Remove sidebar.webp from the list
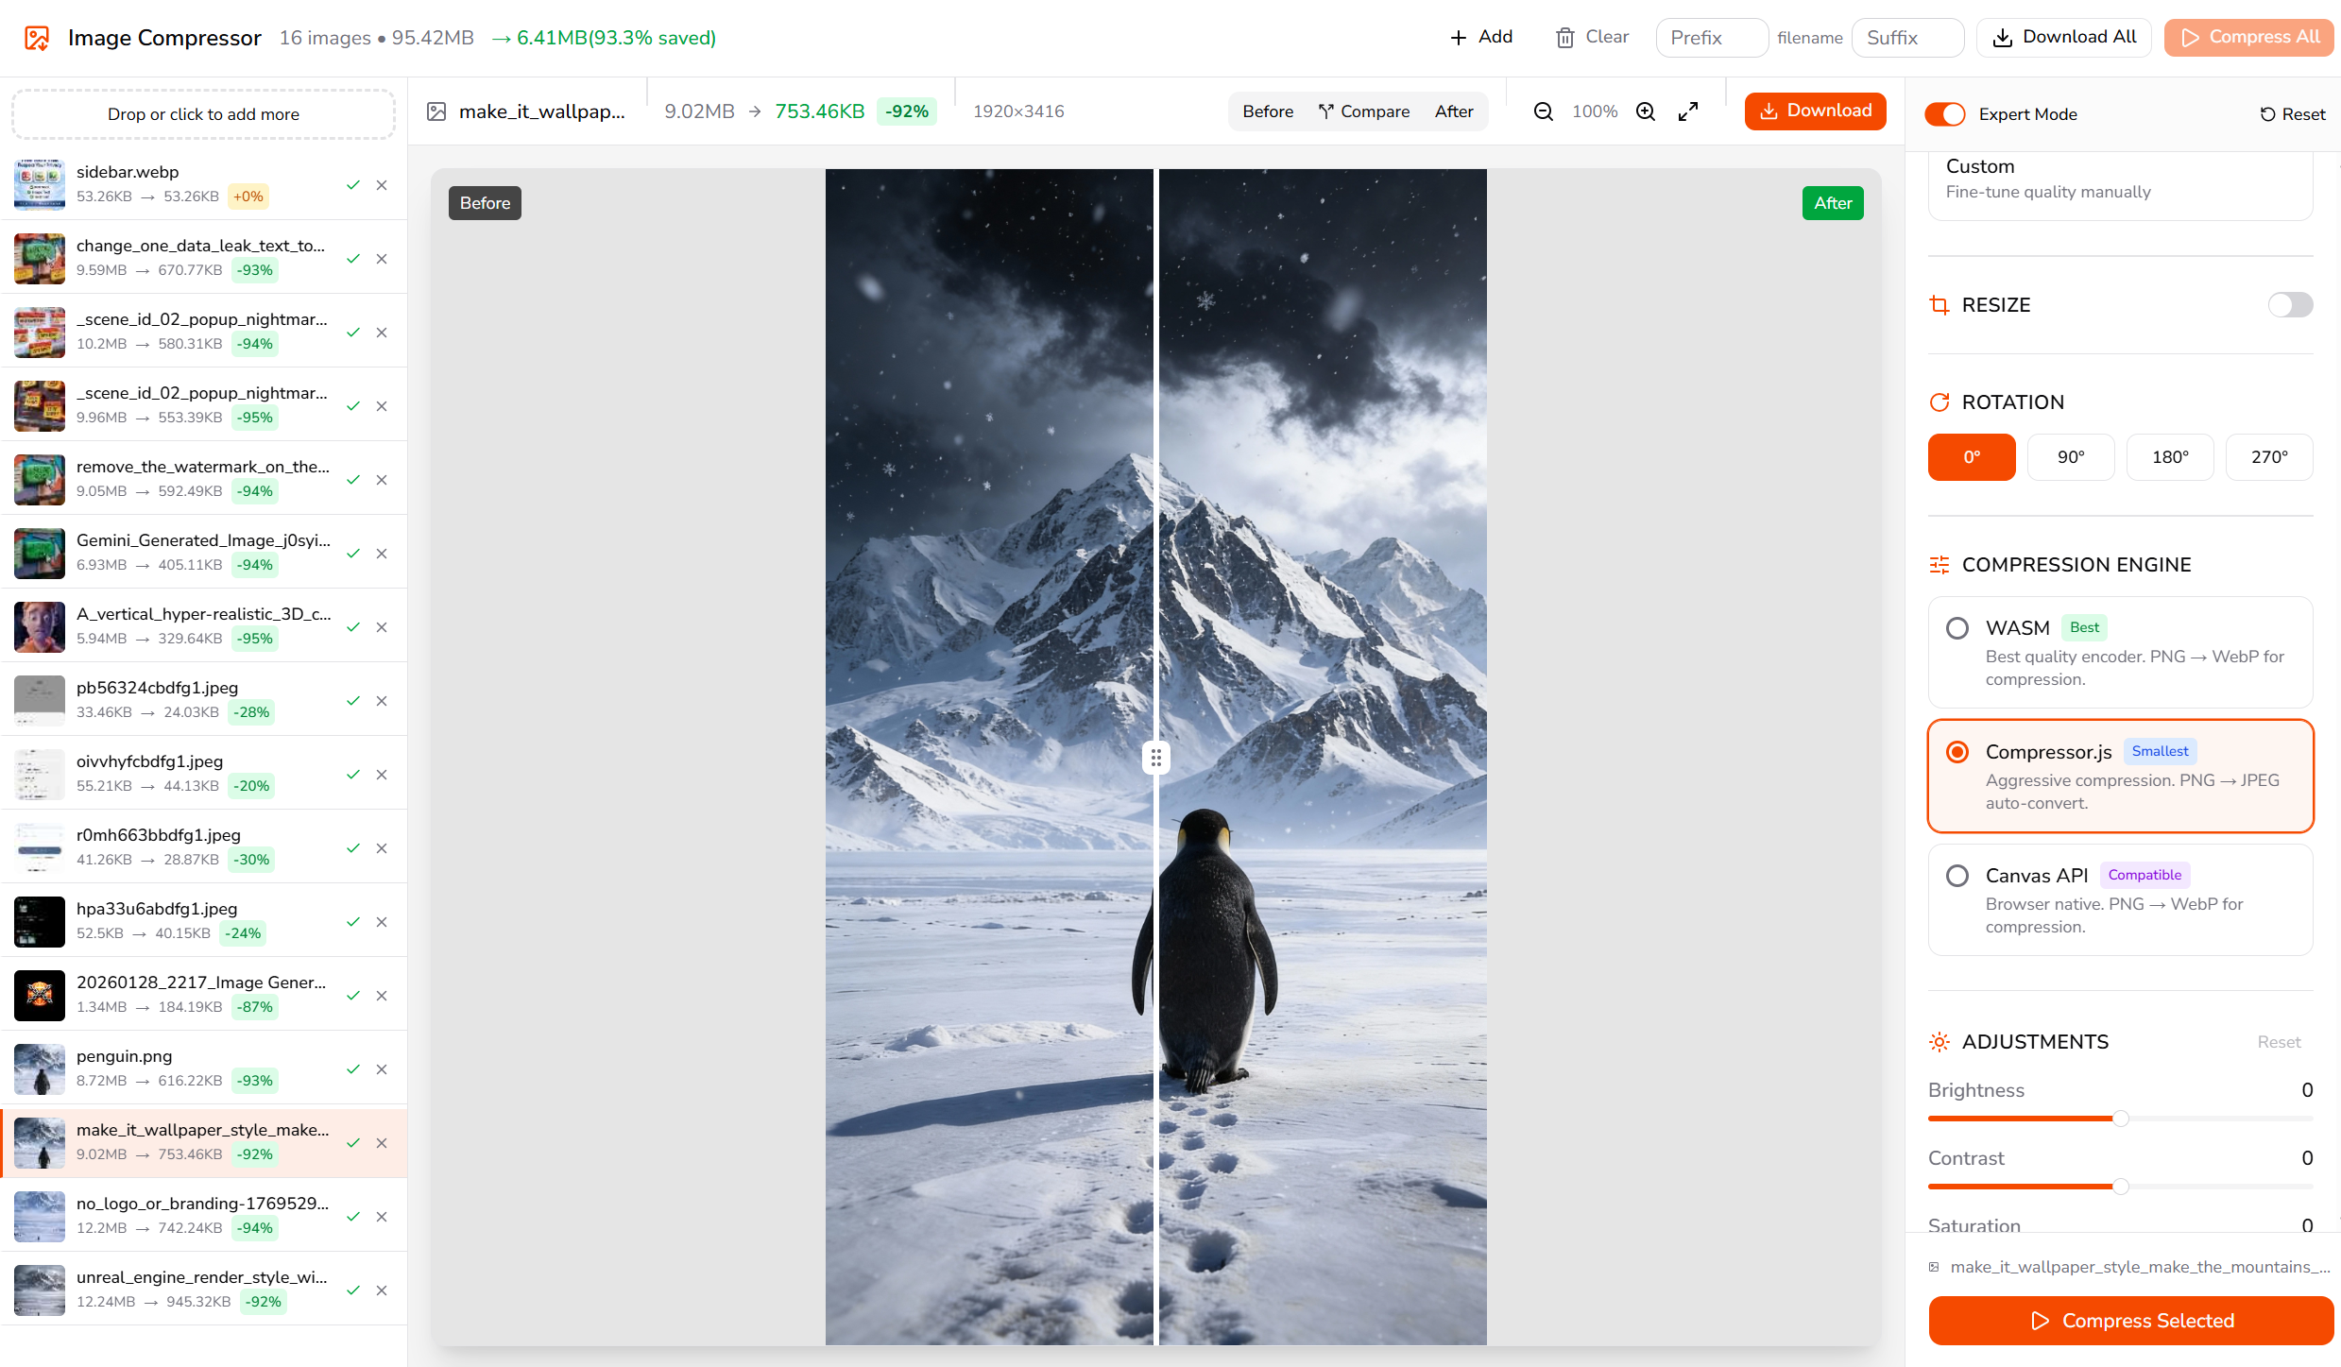This screenshot has width=2341, height=1367. (x=382, y=185)
